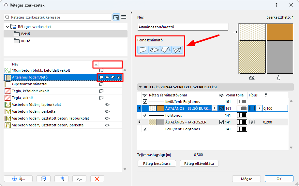Click red delete composite button
Screen dimensions: 299x186
tap(97, 179)
